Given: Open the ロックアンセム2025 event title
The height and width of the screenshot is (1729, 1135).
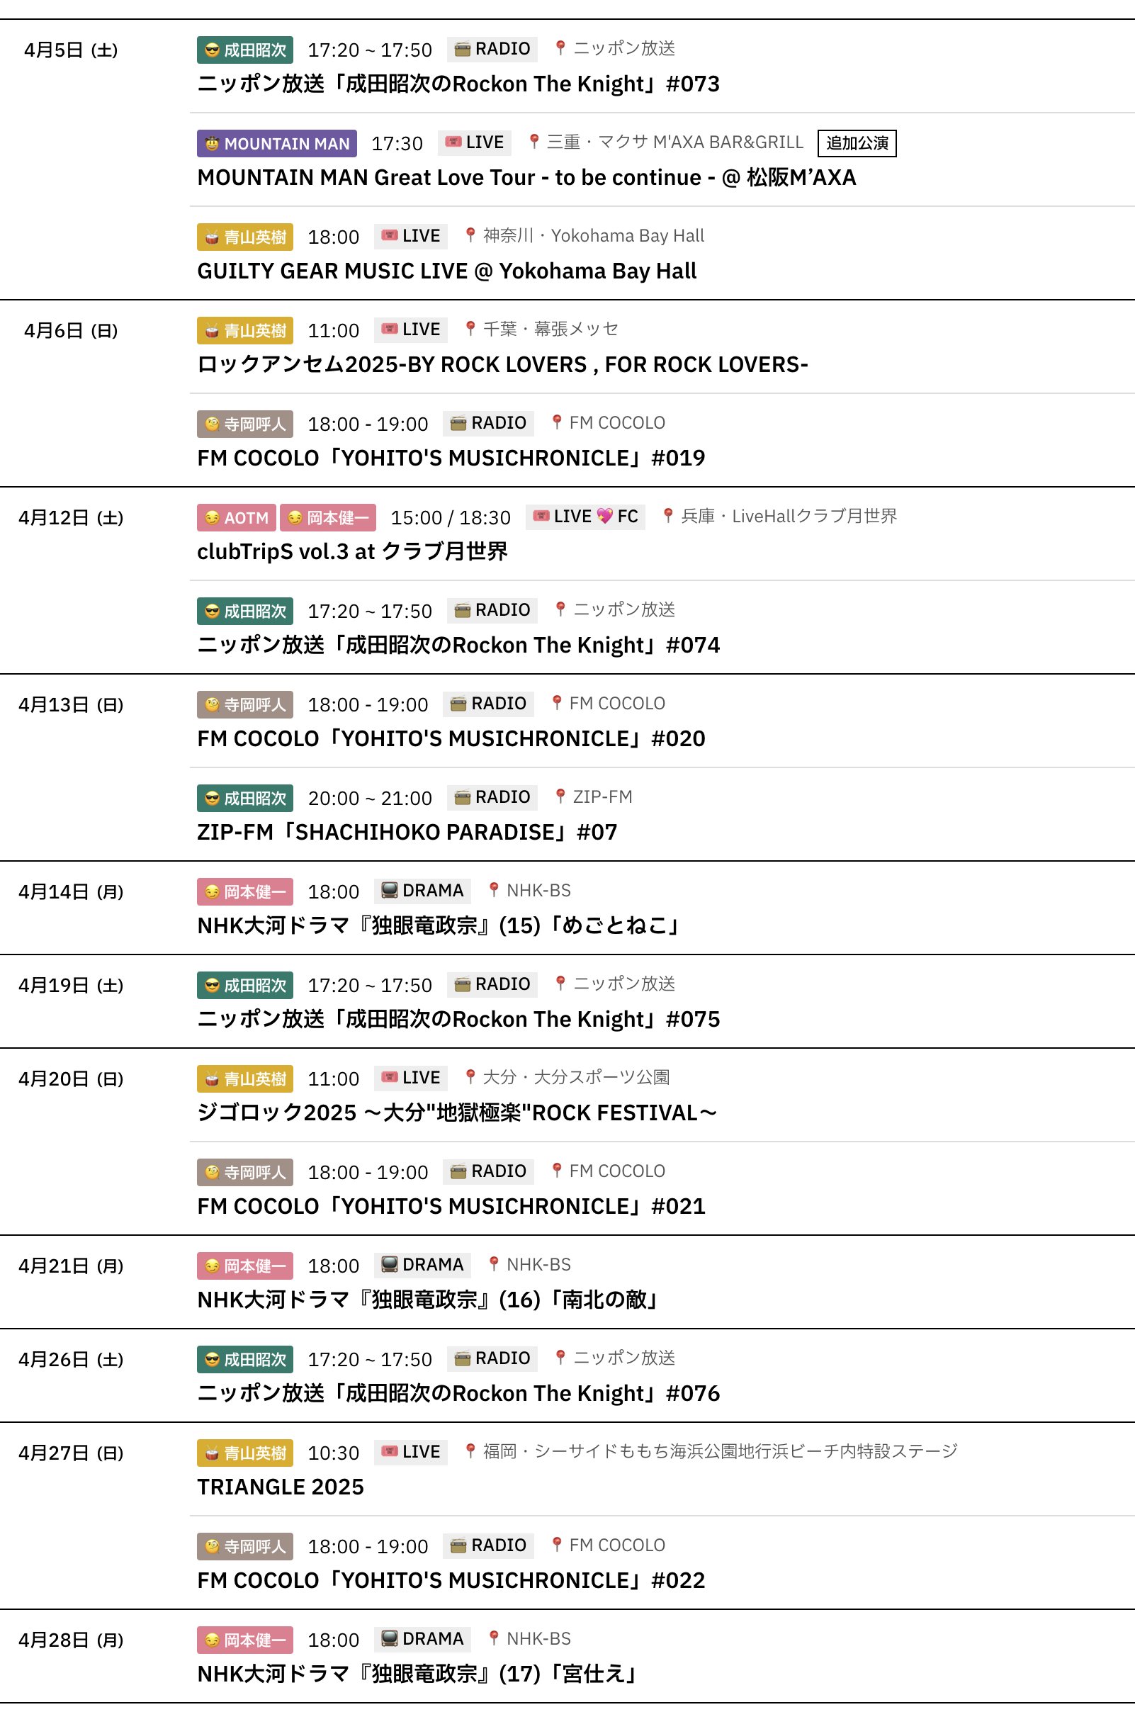Looking at the screenshot, I should 502,365.
